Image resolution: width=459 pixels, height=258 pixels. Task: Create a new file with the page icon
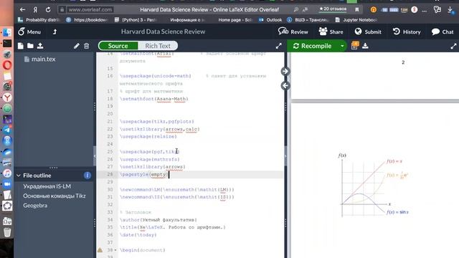tap(21, 46)
